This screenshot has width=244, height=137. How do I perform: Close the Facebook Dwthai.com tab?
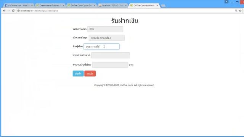32,5
